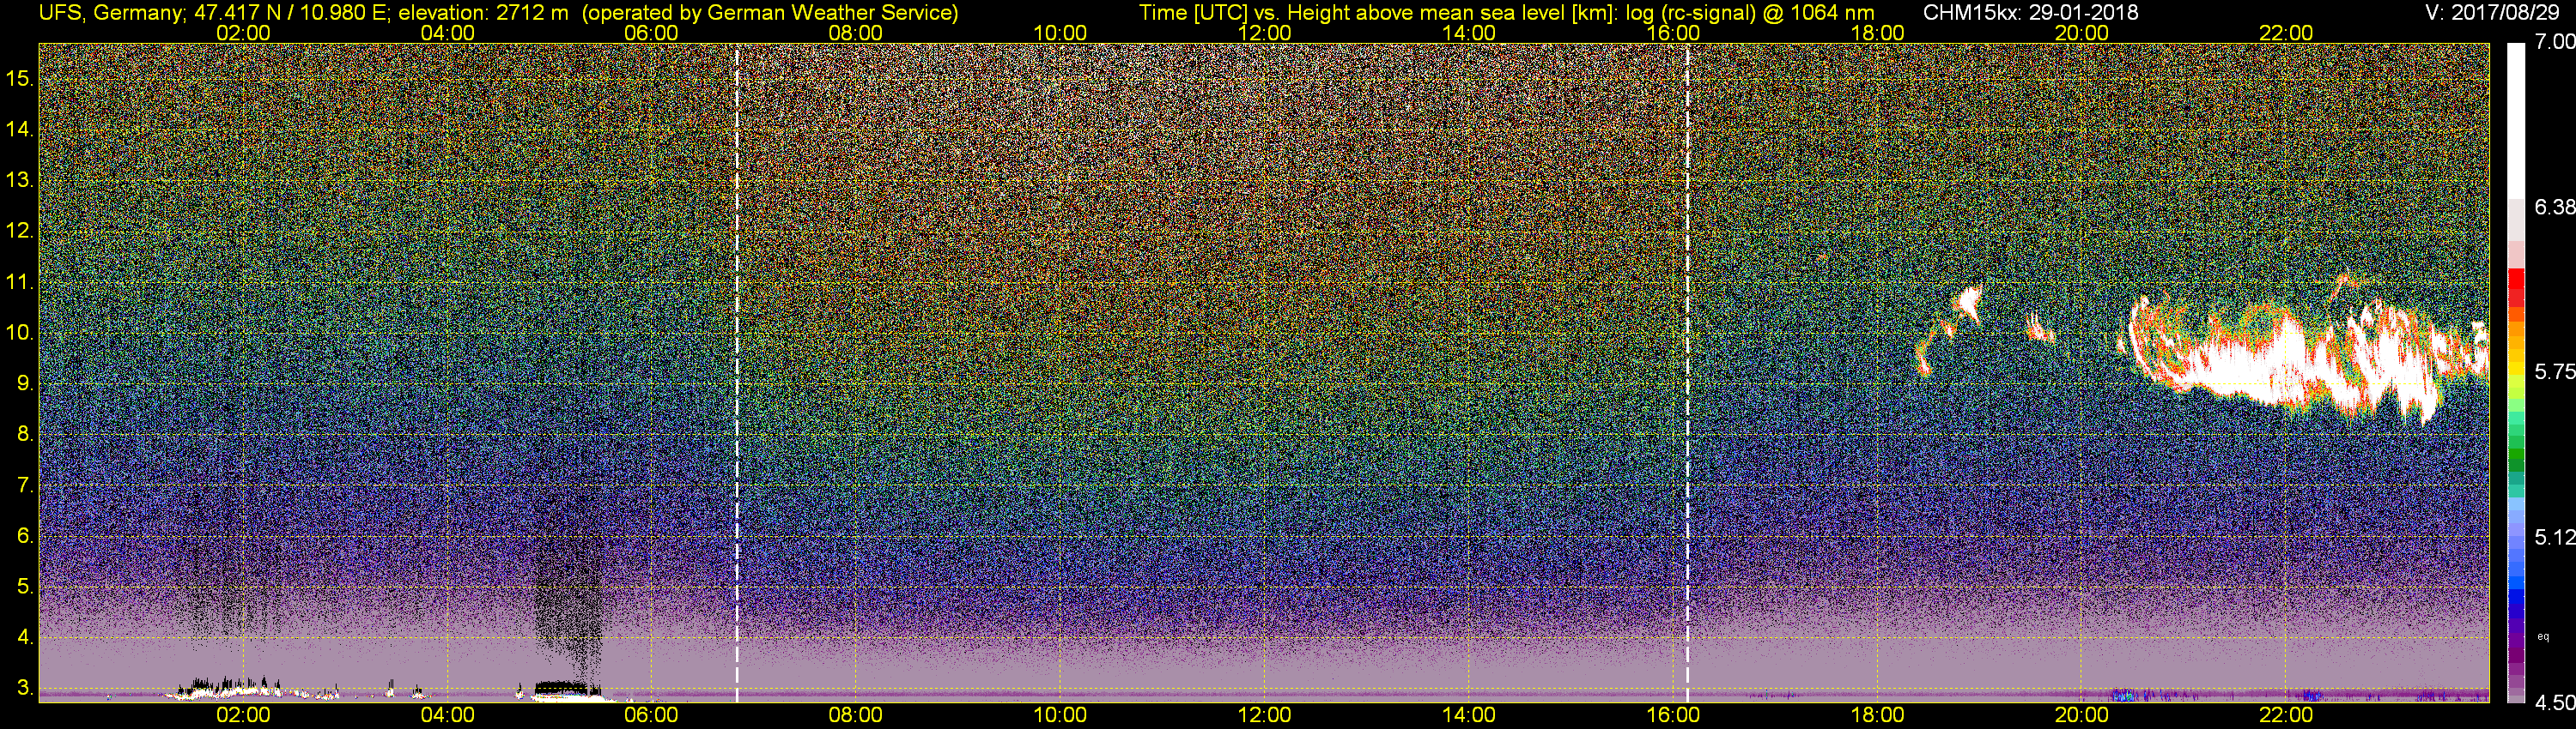
Task: Click the 02:00 label on bottom time axis
Action: [x=243, y=715]
